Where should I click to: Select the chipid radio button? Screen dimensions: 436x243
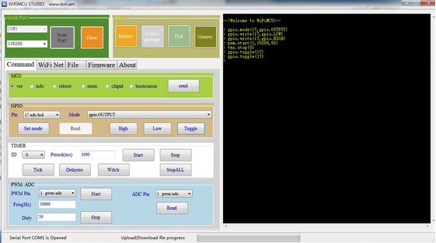tap(107, 86)
